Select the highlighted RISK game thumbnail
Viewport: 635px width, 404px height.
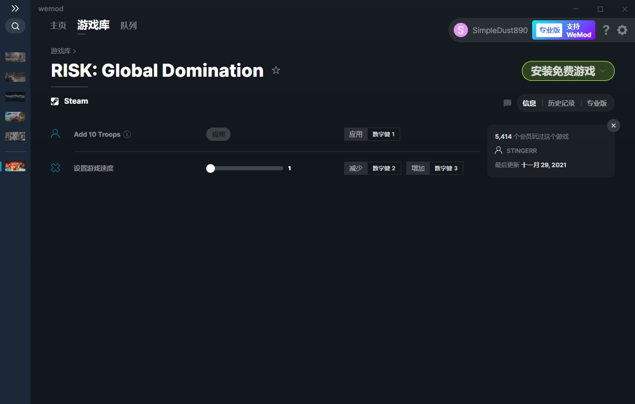click(x=15, y=166)
